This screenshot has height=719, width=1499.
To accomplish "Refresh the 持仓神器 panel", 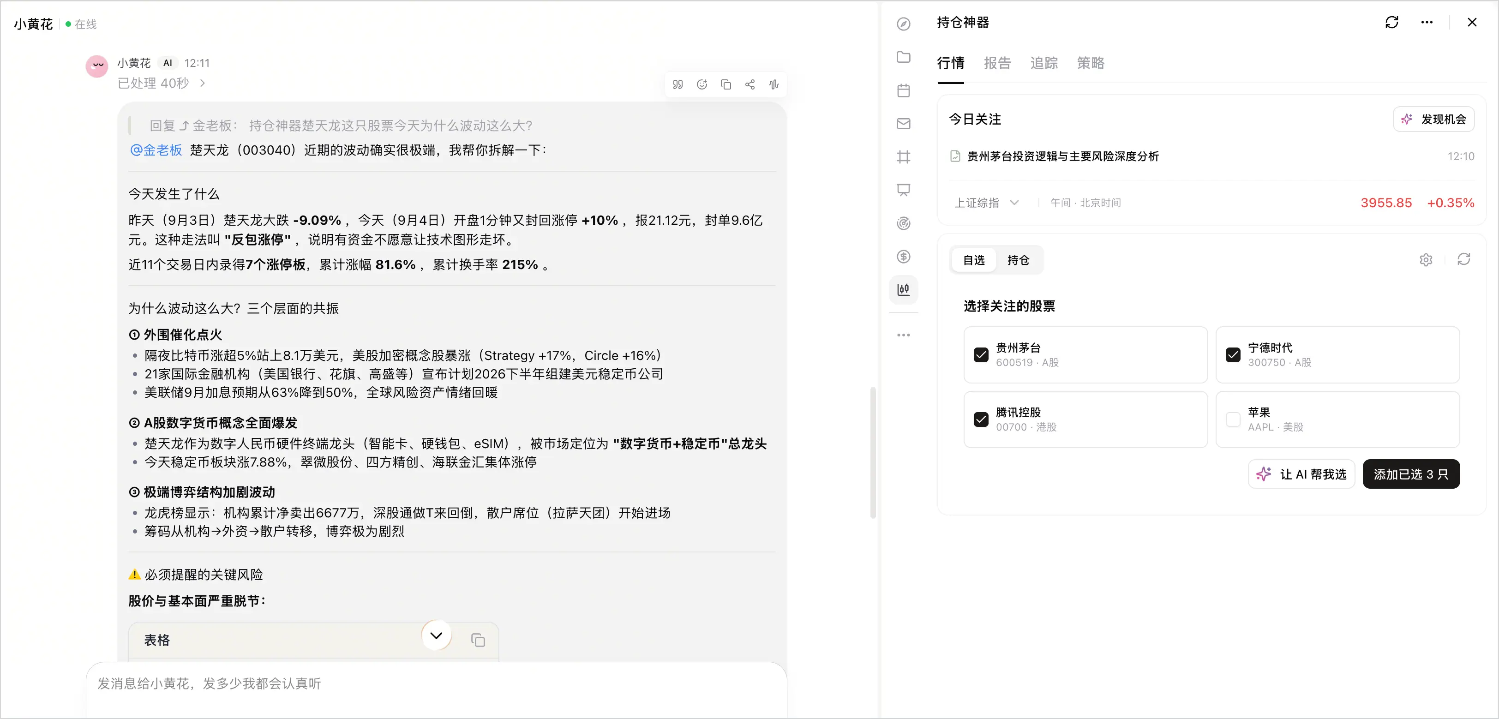I will point(1391,22).
